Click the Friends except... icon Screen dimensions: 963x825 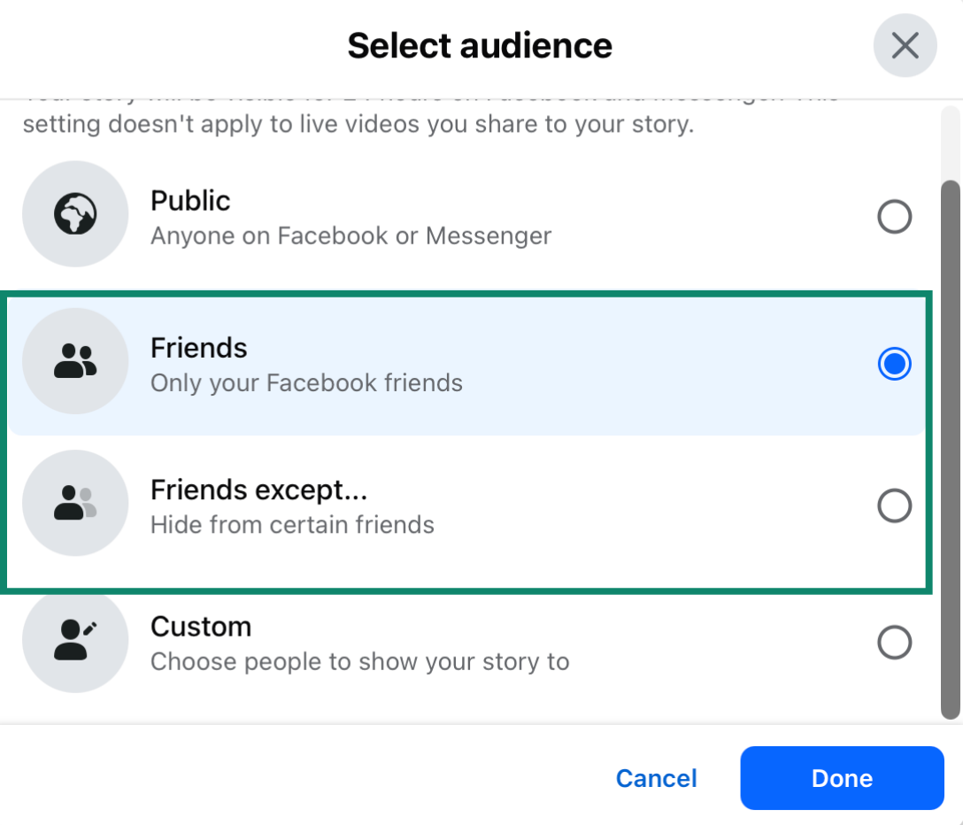(x=75, y=502)
